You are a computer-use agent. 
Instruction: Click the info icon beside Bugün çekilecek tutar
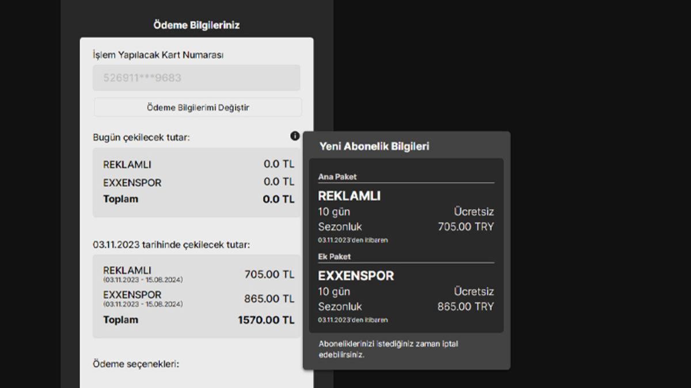[x=295, y=136]
